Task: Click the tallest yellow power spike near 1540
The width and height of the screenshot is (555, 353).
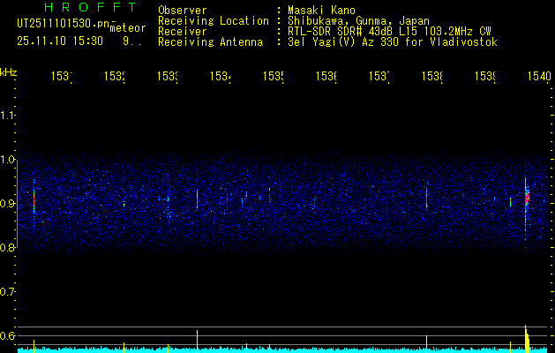Action: [527, 339]
